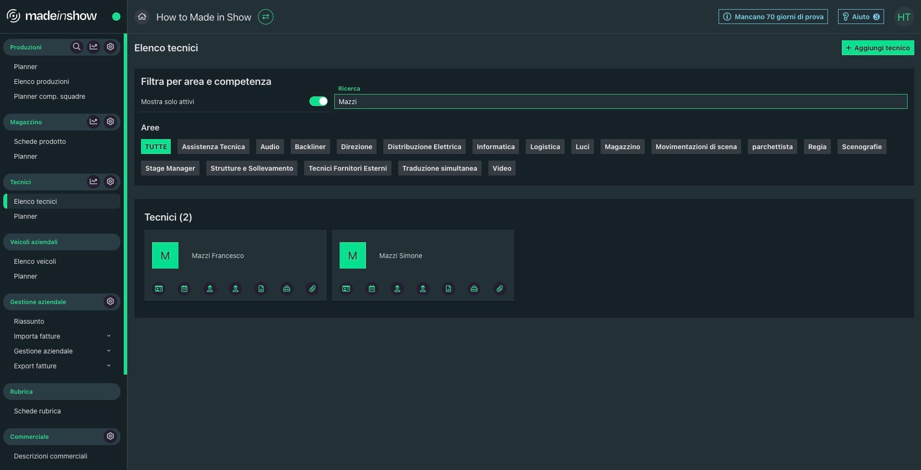This screenshot has height=470, width=921.
Task: Click into the Ricerca search field
Action: tap(620, 102)
